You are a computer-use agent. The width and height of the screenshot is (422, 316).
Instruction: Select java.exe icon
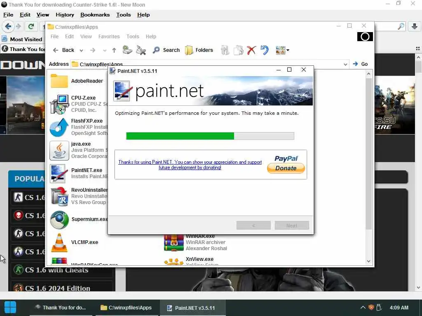click(59, 151)
